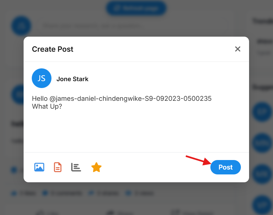Click the @james-daniel-chindengwike mention text

(130, 99)
